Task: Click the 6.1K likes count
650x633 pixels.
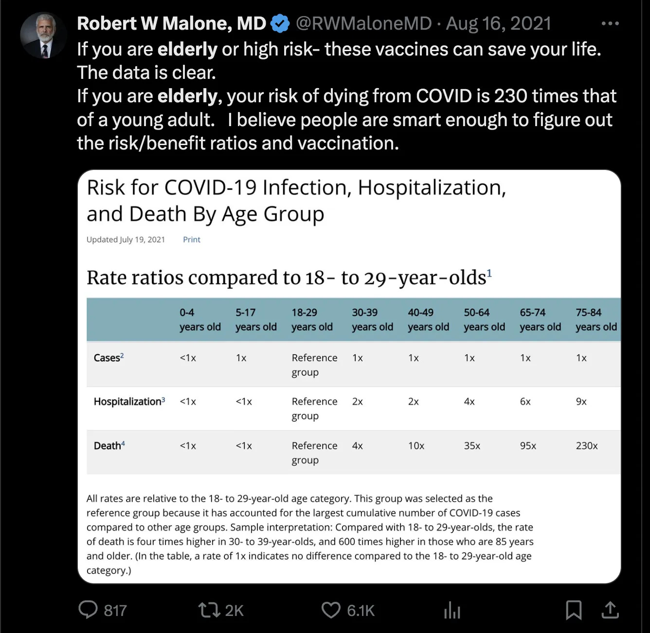Action: click(x=361, y=611)
